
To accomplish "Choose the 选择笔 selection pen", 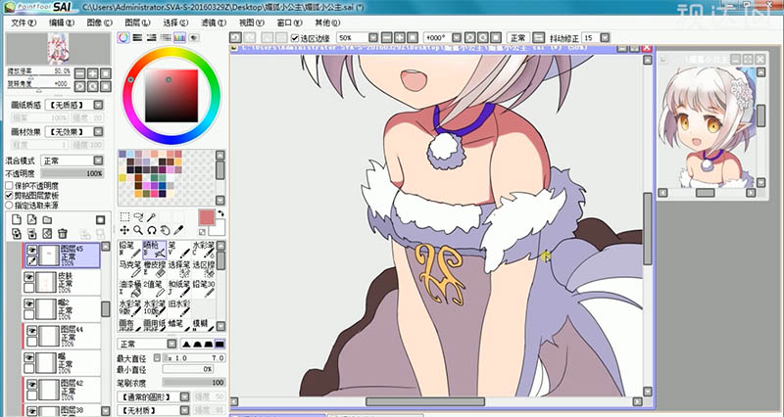I will (179, 268).
